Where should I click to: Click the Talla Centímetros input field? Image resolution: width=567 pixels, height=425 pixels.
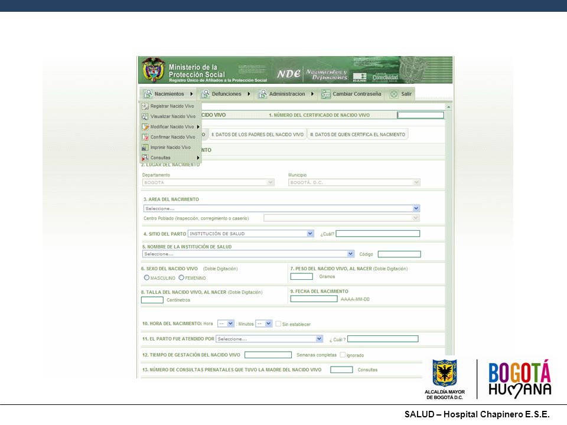152,300
